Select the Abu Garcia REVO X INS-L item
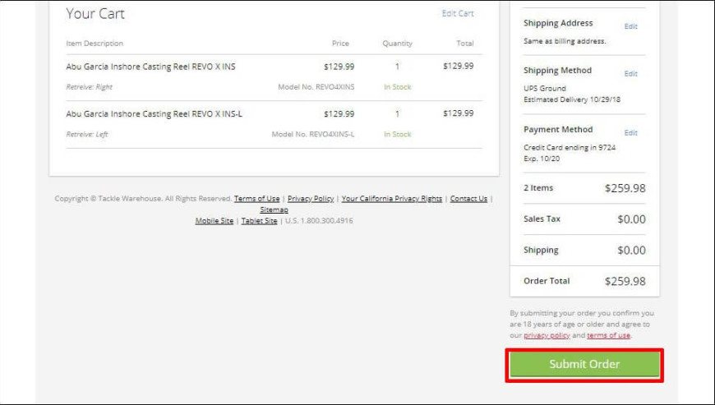The height and width of the screenshot is (405, 715). (x=155, y=114)
